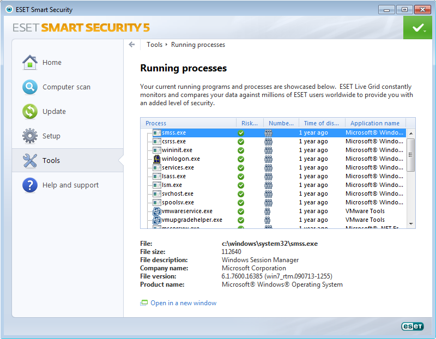Click users icon in smss.exe row

point(268,133)
